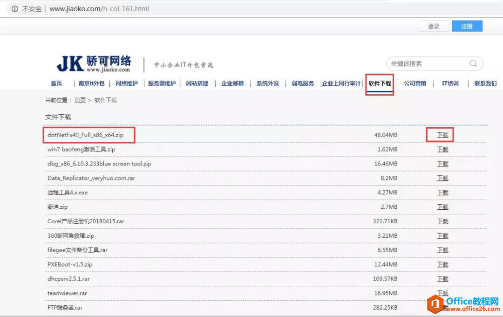Viewport: 503px width, 317px height.
Task: Download win7 baofeng激活工具.zip via 下载 link
Action: [x=443, y=150]
